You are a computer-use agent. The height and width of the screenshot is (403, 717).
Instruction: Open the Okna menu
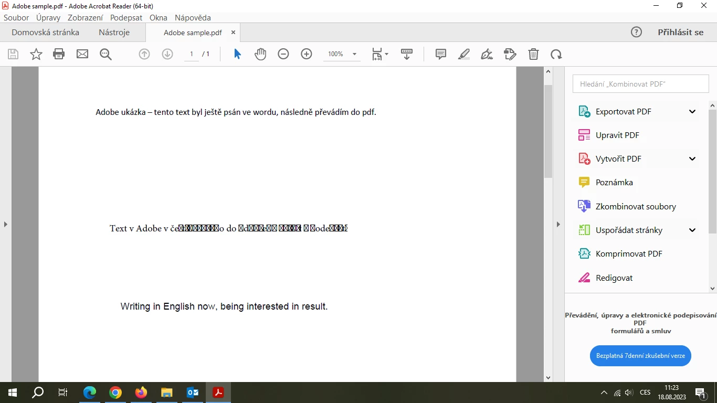(x=158, y=17)
